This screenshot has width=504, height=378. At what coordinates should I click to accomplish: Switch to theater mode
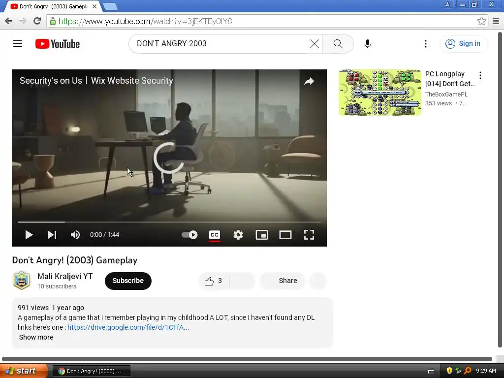click(x=285, y=235)
